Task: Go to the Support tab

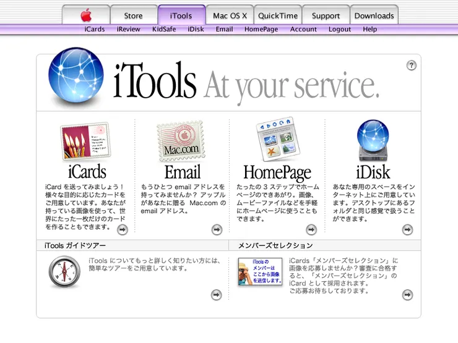Action: click(x=326, y=15)
